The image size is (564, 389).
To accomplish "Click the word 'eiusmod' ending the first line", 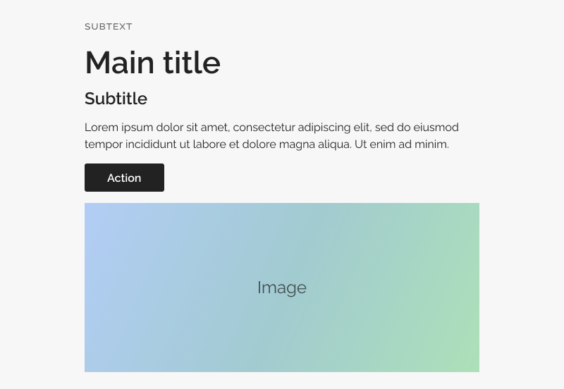I will point(436,128).
